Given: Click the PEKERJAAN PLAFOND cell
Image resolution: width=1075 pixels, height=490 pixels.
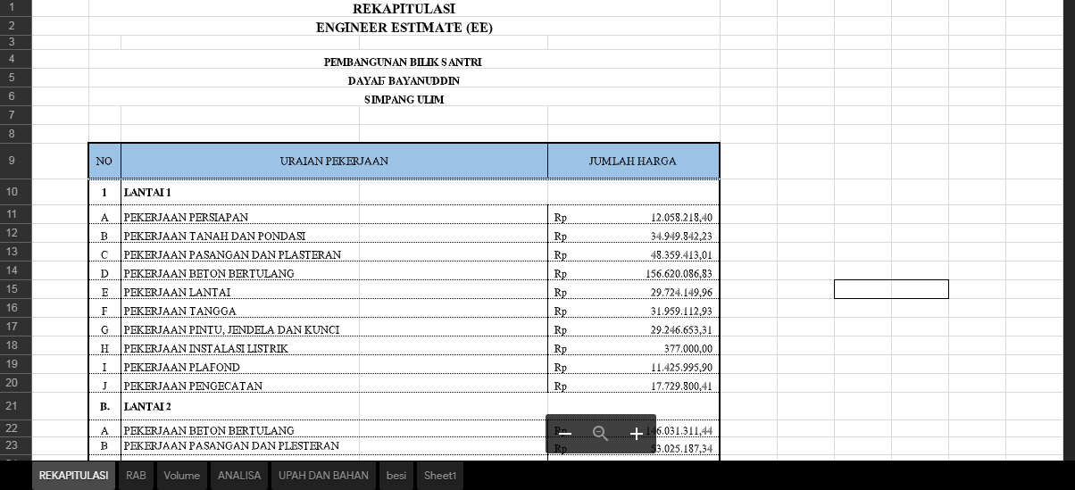Looking at the screenshot, I should click(334, 367).
